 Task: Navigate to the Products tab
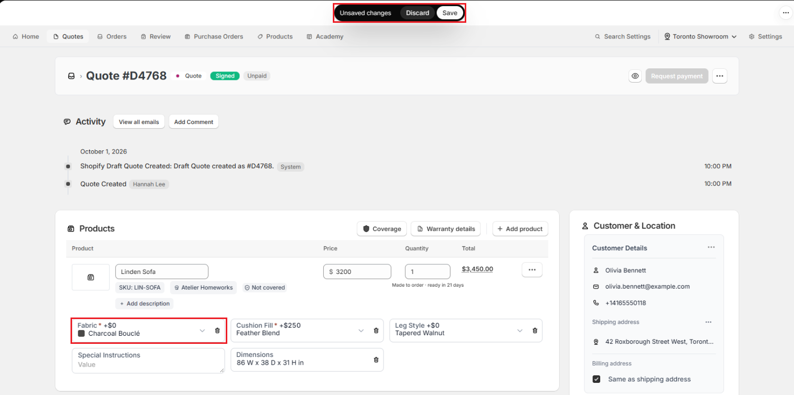(274, 36)
